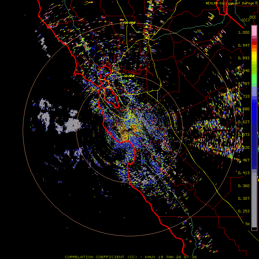Select the 0.253 scale value
This screenshot has width=259, height=259.
244,211
